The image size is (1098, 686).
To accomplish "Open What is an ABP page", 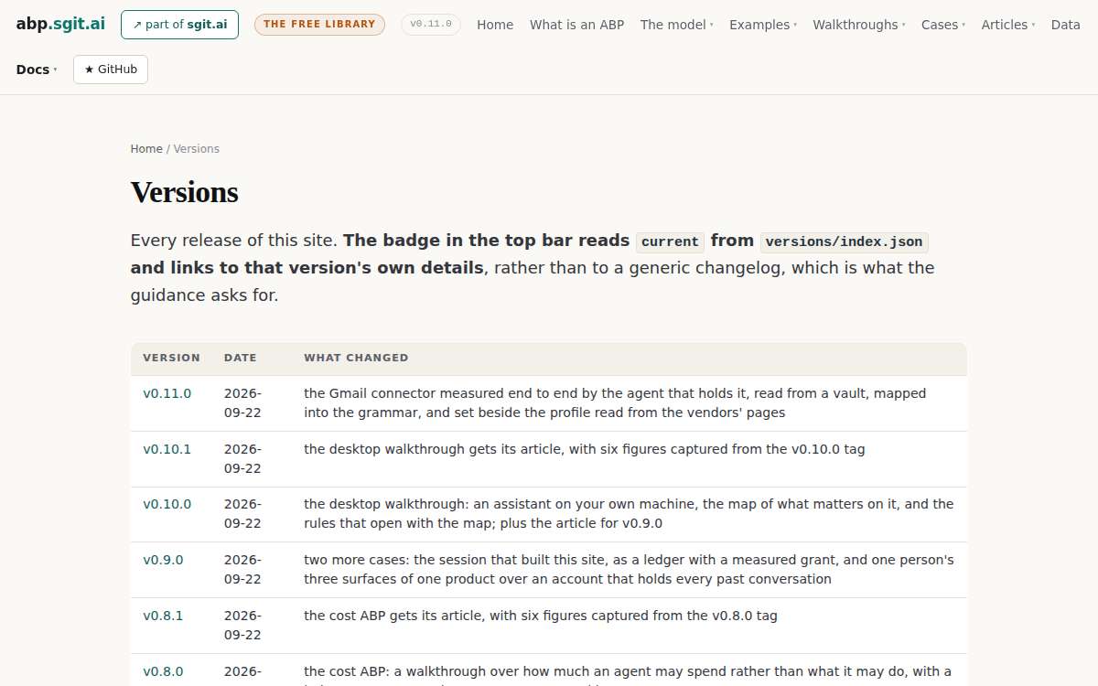I will pos(576,25).
